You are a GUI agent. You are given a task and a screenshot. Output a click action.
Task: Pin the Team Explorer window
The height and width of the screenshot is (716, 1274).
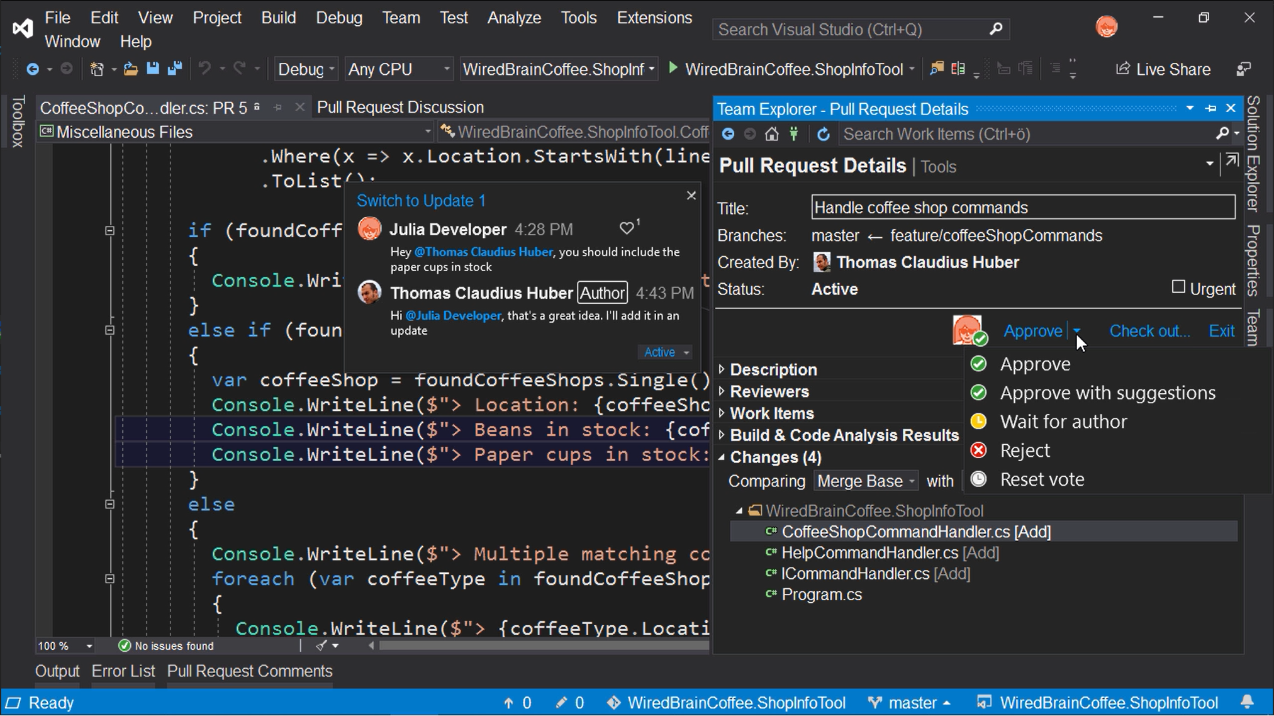1210,108
